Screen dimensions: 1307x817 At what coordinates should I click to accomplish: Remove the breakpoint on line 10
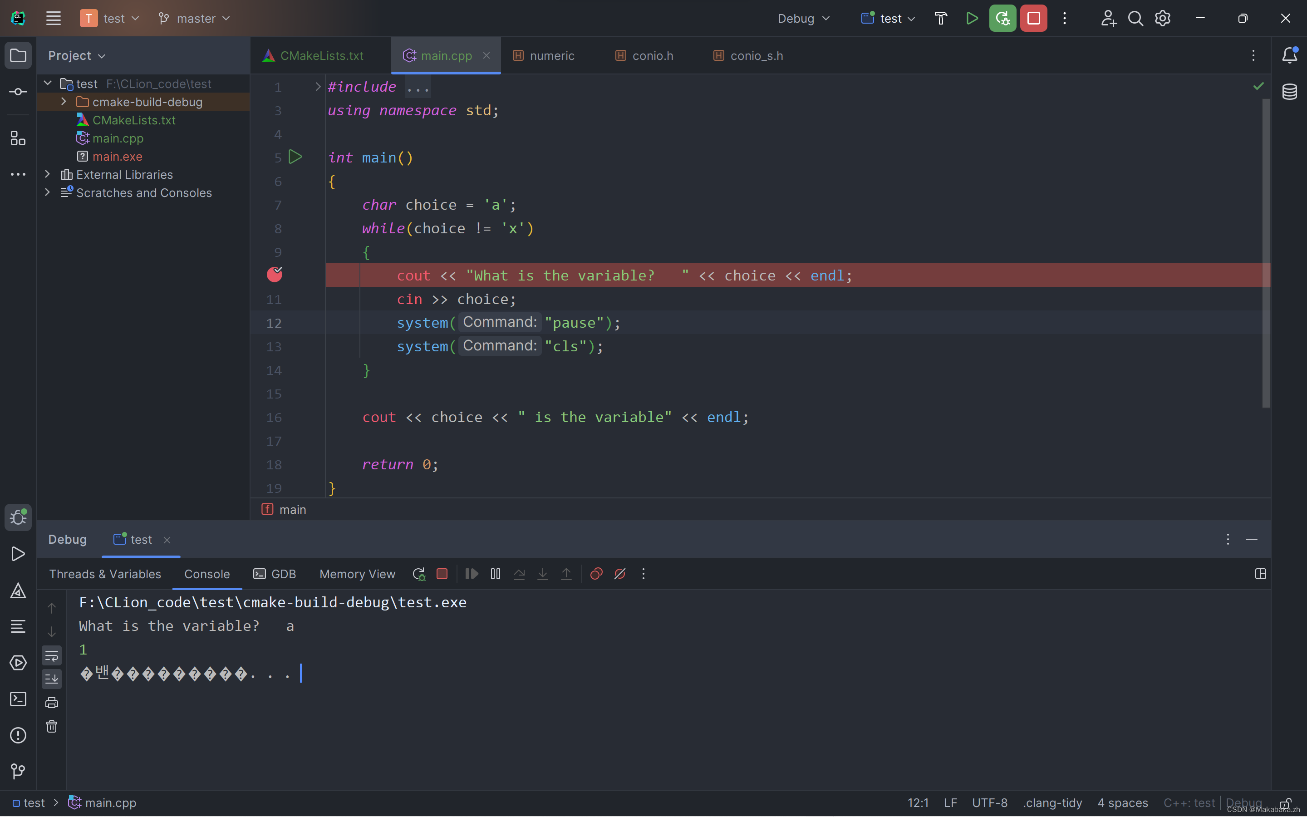pyautogui.click(x=275, y=275)
